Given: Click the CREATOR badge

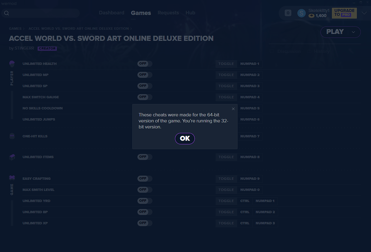Looking at the screenshot, I should pyautogui.click(x=47, y=48).
